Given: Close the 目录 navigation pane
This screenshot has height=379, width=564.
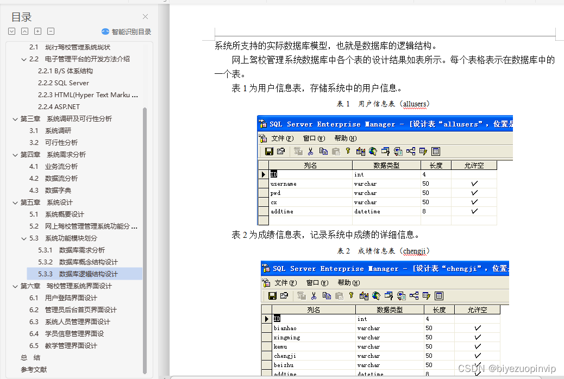Looking at the screenshot, I should pyautogui.click(x=145, y=16).
